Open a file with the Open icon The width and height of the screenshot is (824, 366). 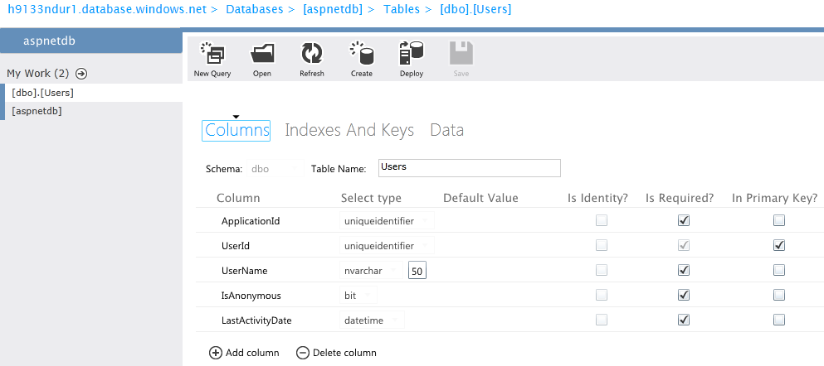point(262,55)
